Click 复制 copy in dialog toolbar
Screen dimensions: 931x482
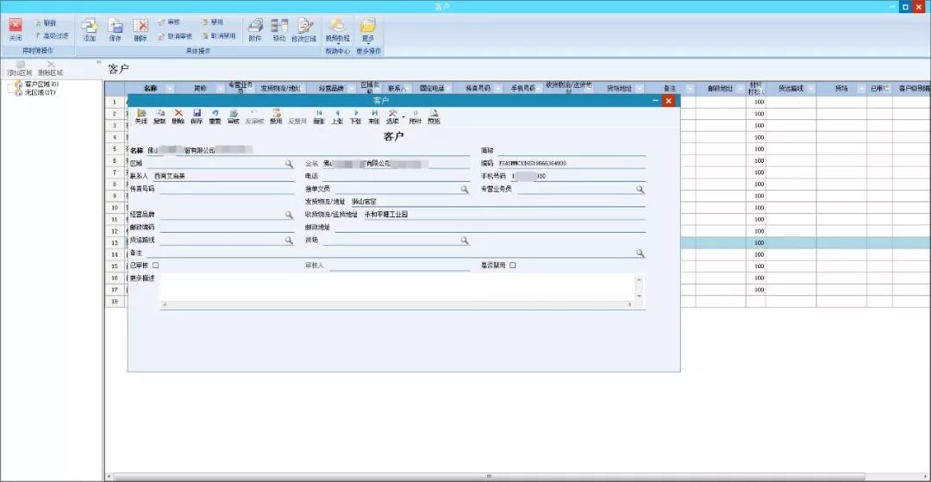[x=159, y=116]
